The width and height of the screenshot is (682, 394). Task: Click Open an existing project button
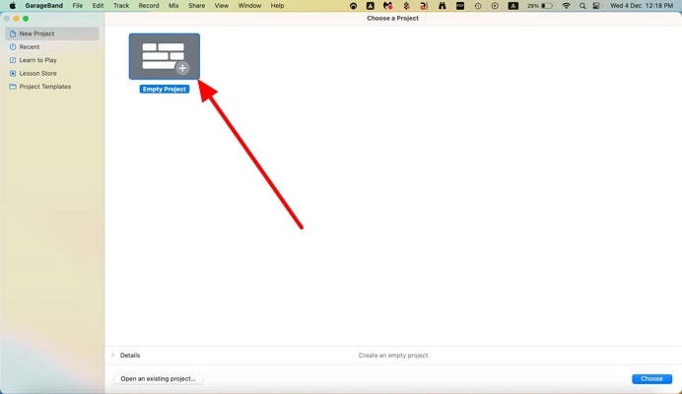pos(158,379)
